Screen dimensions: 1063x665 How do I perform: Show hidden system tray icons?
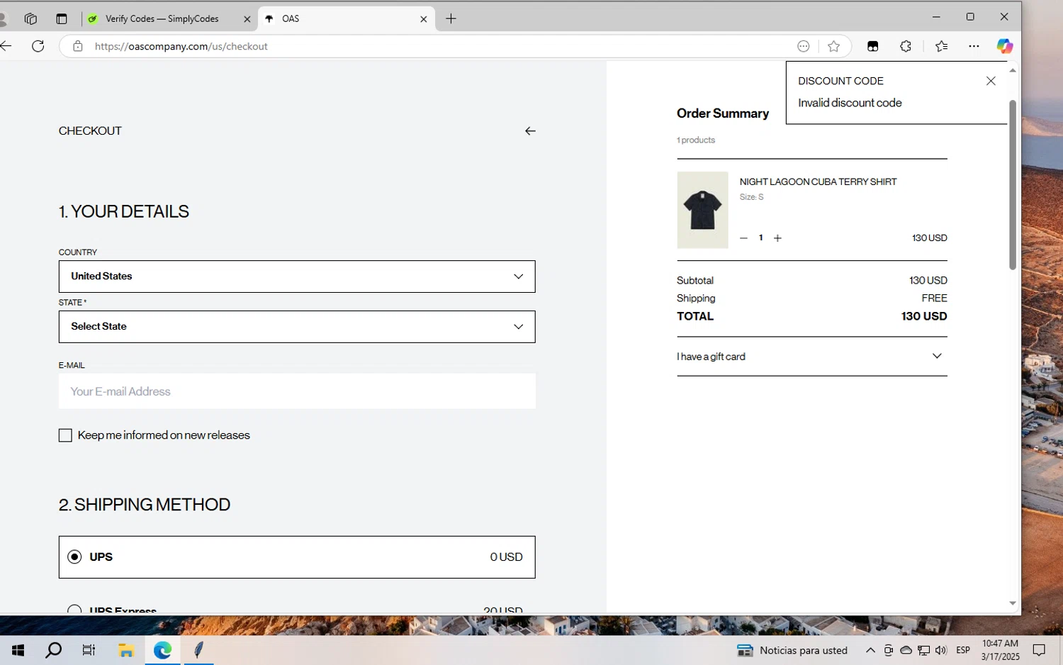point(870,650)
